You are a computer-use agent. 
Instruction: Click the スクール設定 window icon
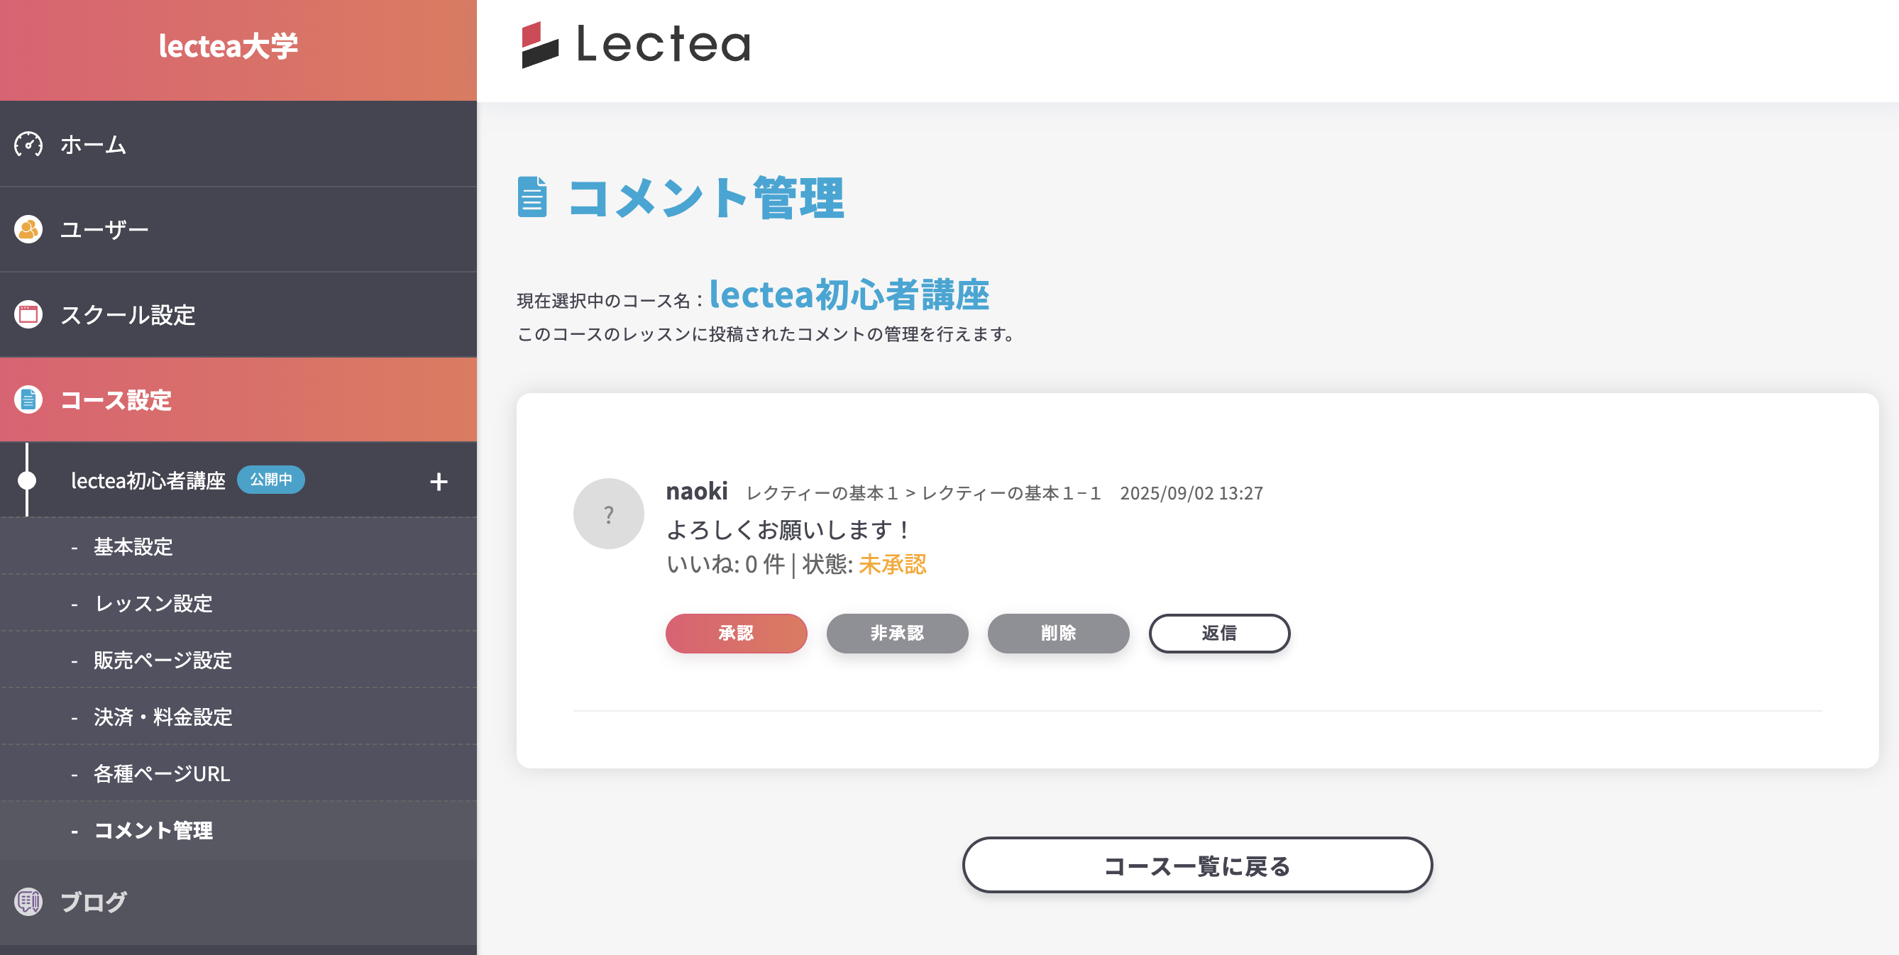coord(28,314)
